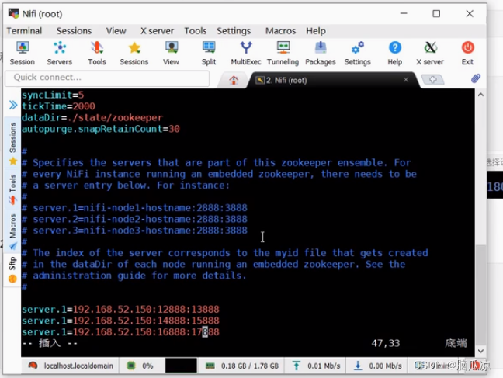The image size is (503, 378).
Task: Click the syncLimit=5 line
Action: coord(53,95)
